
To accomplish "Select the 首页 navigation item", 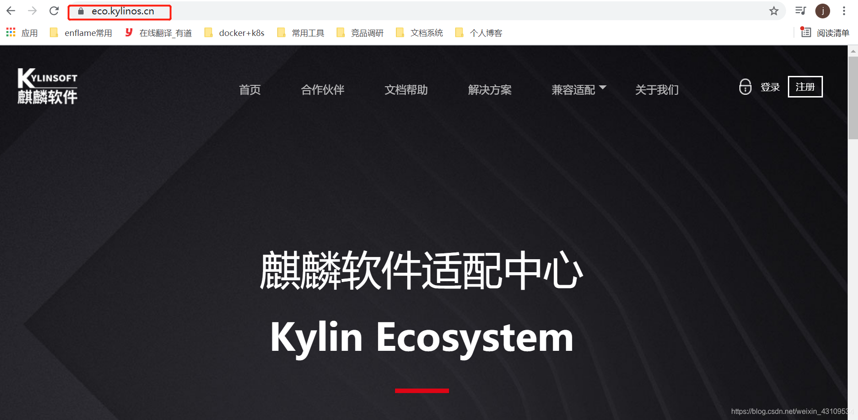I will pyautogui.click(x=250, y=90).
